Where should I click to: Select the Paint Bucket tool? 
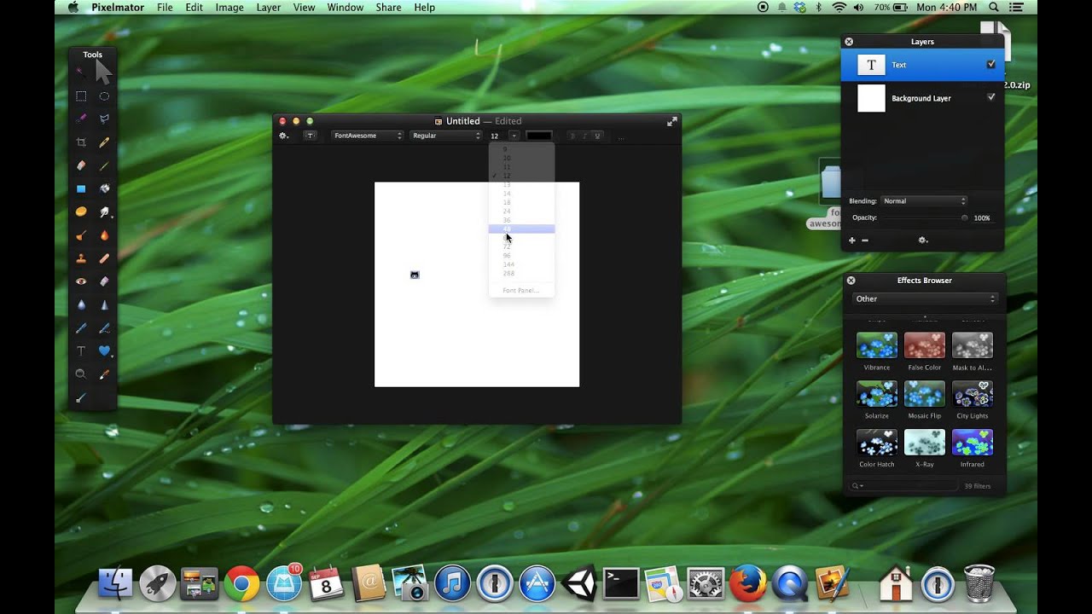[x=104, y=188]
